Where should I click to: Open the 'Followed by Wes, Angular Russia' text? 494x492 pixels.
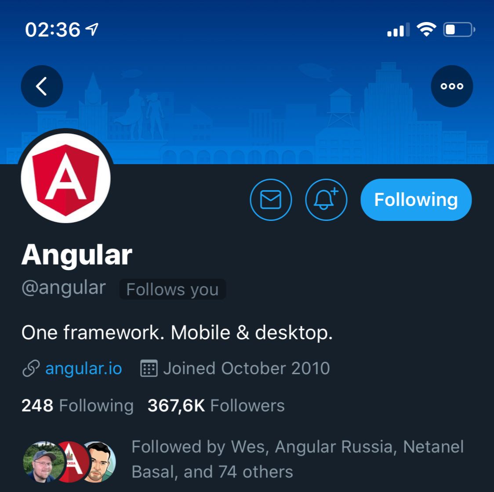pyautogui.click(x=298, y=459)
